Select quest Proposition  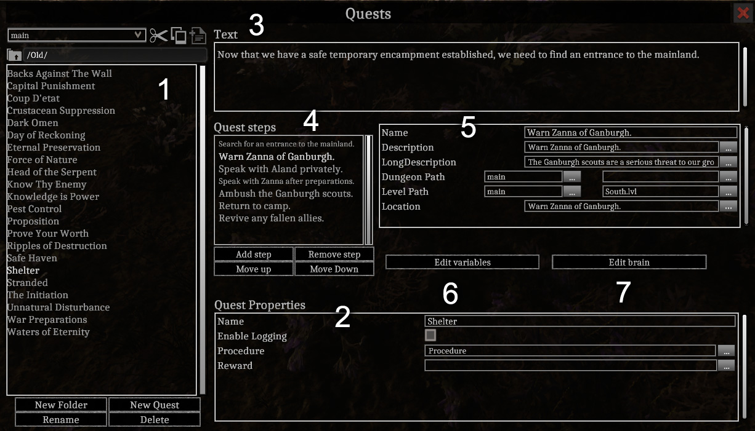pos(33,221)
